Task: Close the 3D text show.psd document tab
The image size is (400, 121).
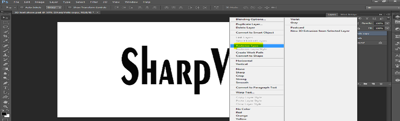Action: (x=98, y=12)
